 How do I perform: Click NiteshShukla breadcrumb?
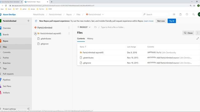(39, 15)
